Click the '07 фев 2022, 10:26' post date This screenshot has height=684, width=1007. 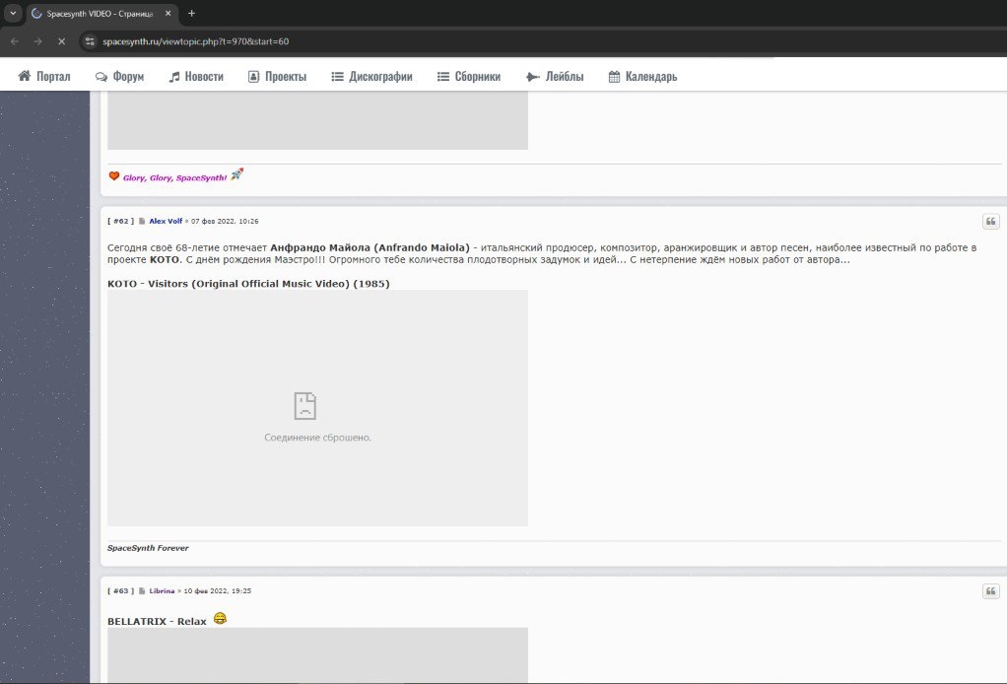pyautogui.click(x=225, y=221)
